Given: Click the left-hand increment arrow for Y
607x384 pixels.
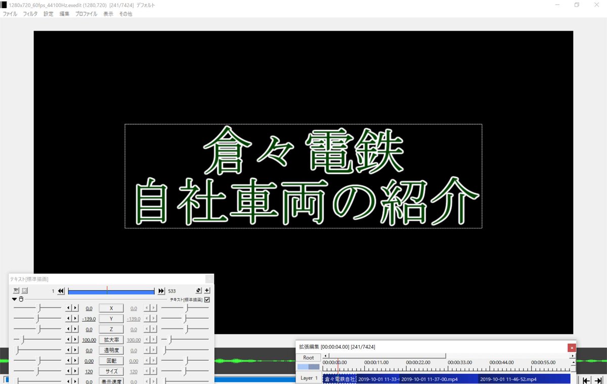Looking at the screenshot, I should pos(75,319).
